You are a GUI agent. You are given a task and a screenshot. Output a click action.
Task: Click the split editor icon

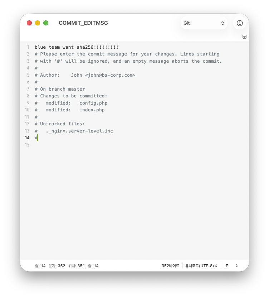[x=244, y=37]
